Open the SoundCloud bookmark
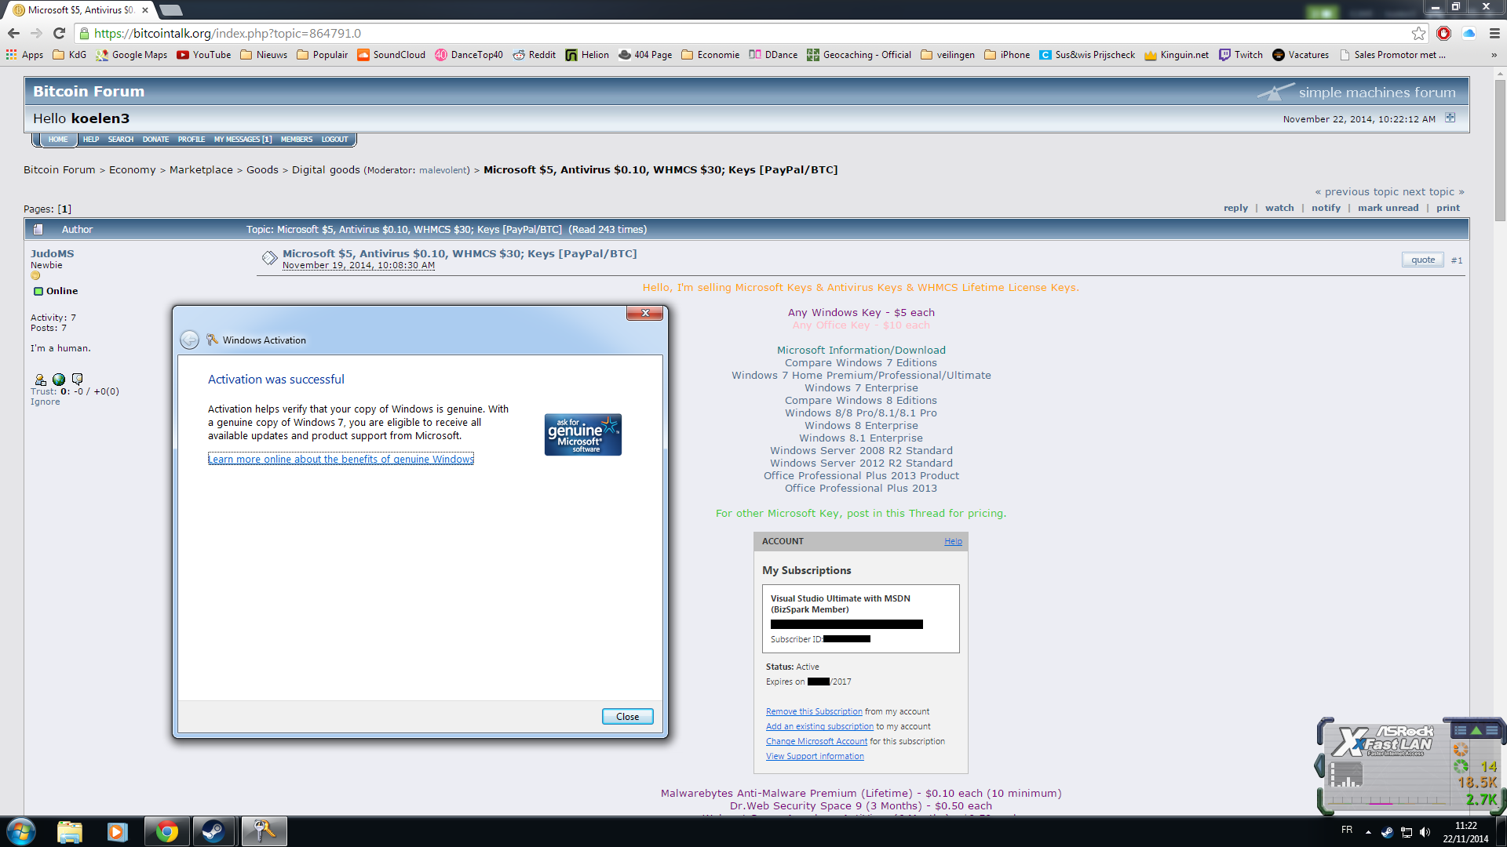 tap(391, 55)
